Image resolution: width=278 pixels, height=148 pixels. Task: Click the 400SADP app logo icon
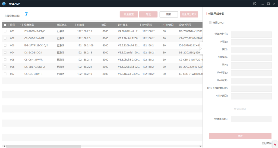click(x=4, y=4)
